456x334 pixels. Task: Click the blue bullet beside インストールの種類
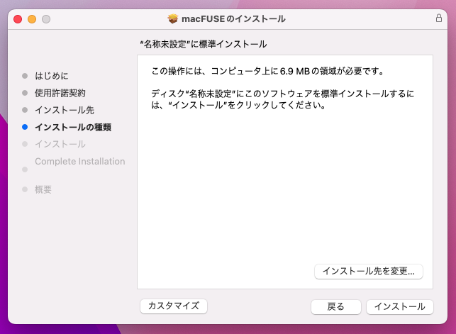click(25, 128)
